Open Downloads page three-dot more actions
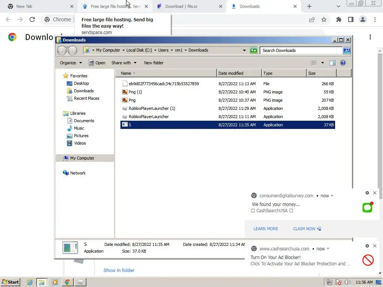 (x=370, y=37)
